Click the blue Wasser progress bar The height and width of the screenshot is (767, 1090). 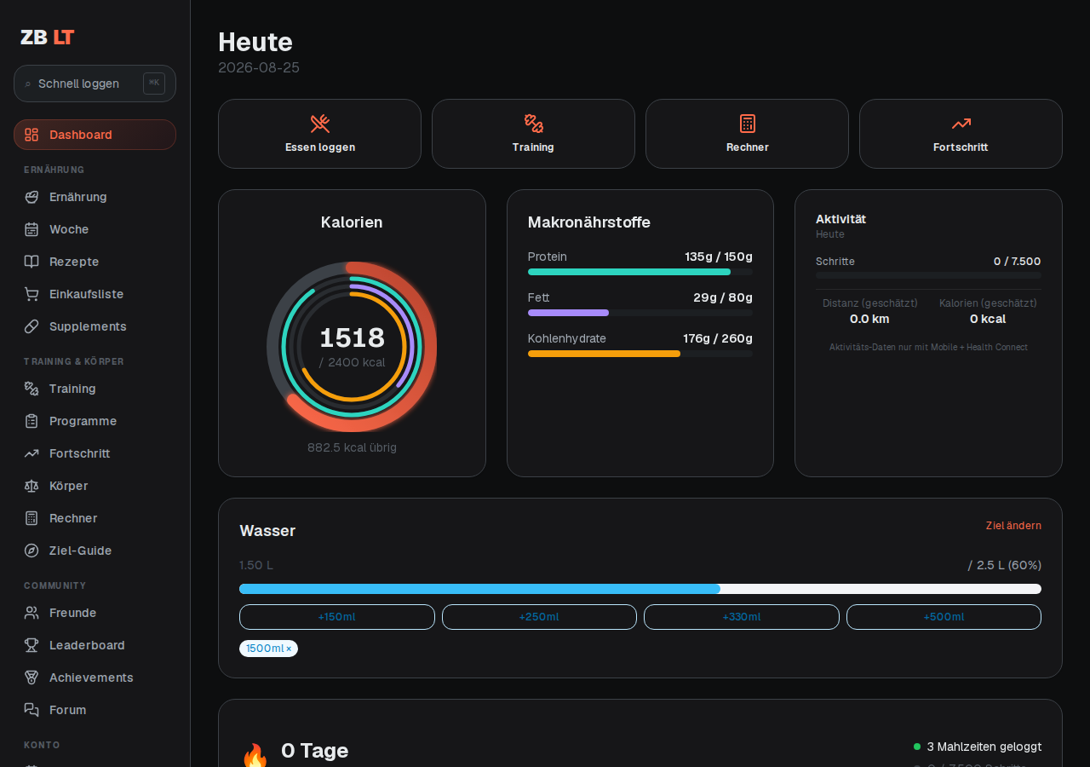click(640, 589)
